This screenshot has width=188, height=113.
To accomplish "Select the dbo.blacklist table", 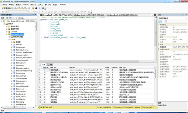I will (20, 99).
